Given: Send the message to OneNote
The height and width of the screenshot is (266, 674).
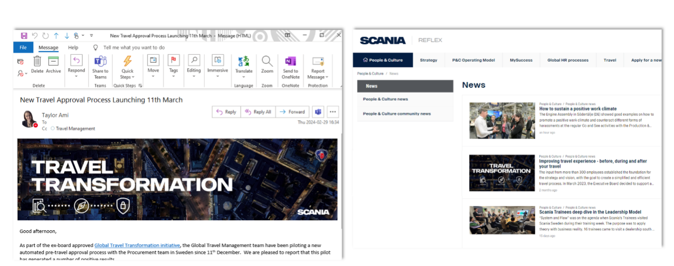Looking at the screenshot, I should tap(291, 67).
